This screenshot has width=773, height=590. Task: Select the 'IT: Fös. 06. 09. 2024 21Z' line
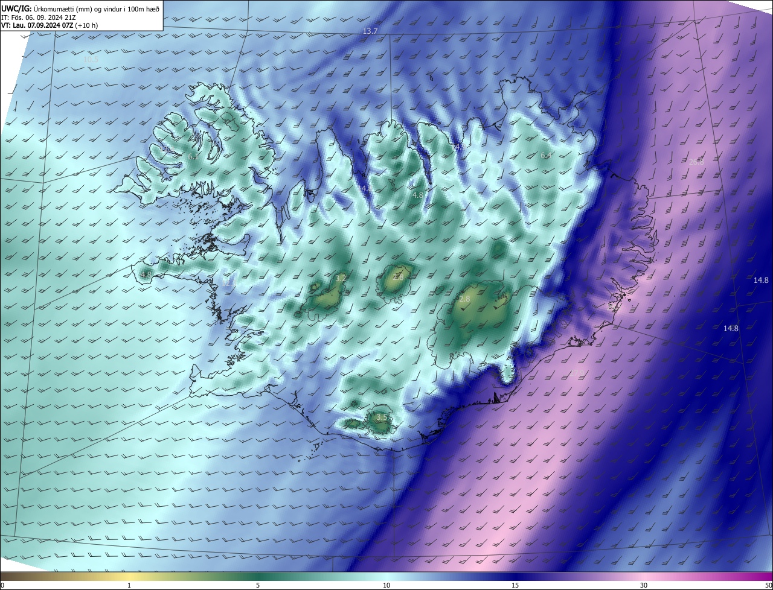tap(38, 17)
